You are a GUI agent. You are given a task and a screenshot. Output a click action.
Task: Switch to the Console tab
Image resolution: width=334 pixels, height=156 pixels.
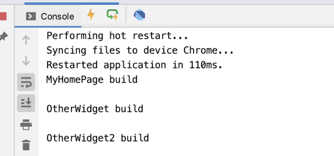50,16
